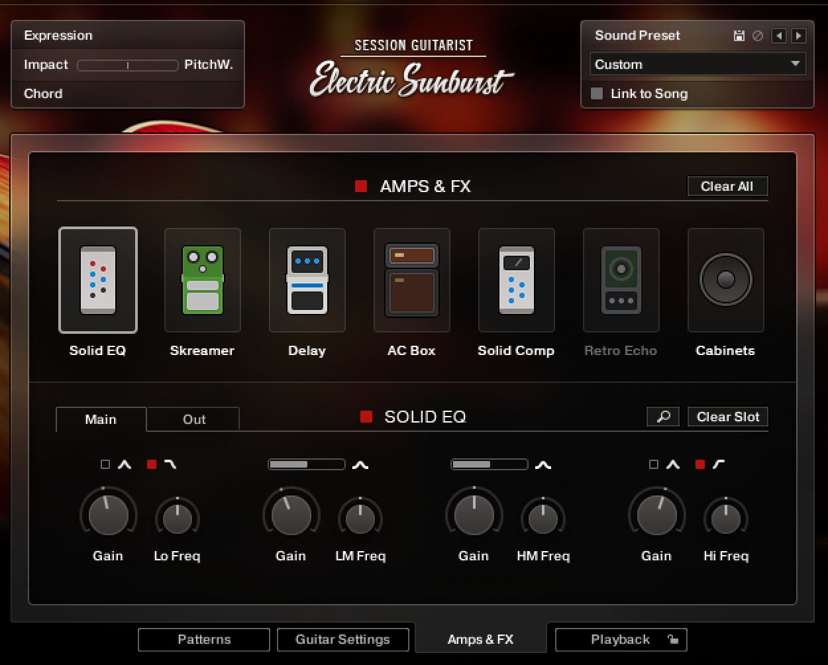Viewport: 828px width, 665px height.
Task: Go to the next sound preset
Action: click(x=799, y=36)
